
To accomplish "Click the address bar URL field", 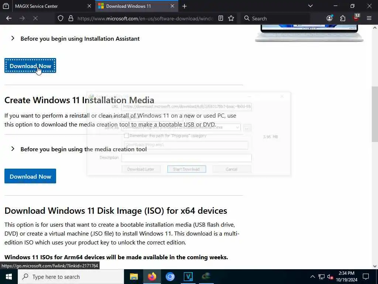I will coord(145,18).
